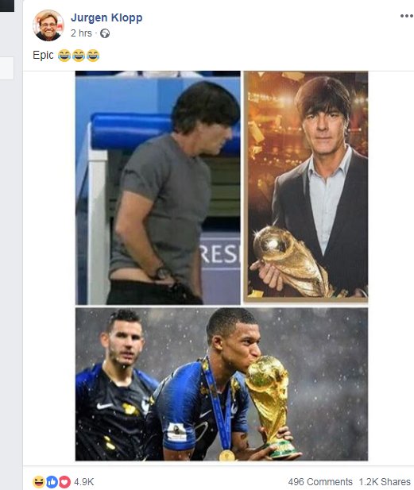
Task: Click the Jurgen Klopp name link
Action: [x=106, y=17]
